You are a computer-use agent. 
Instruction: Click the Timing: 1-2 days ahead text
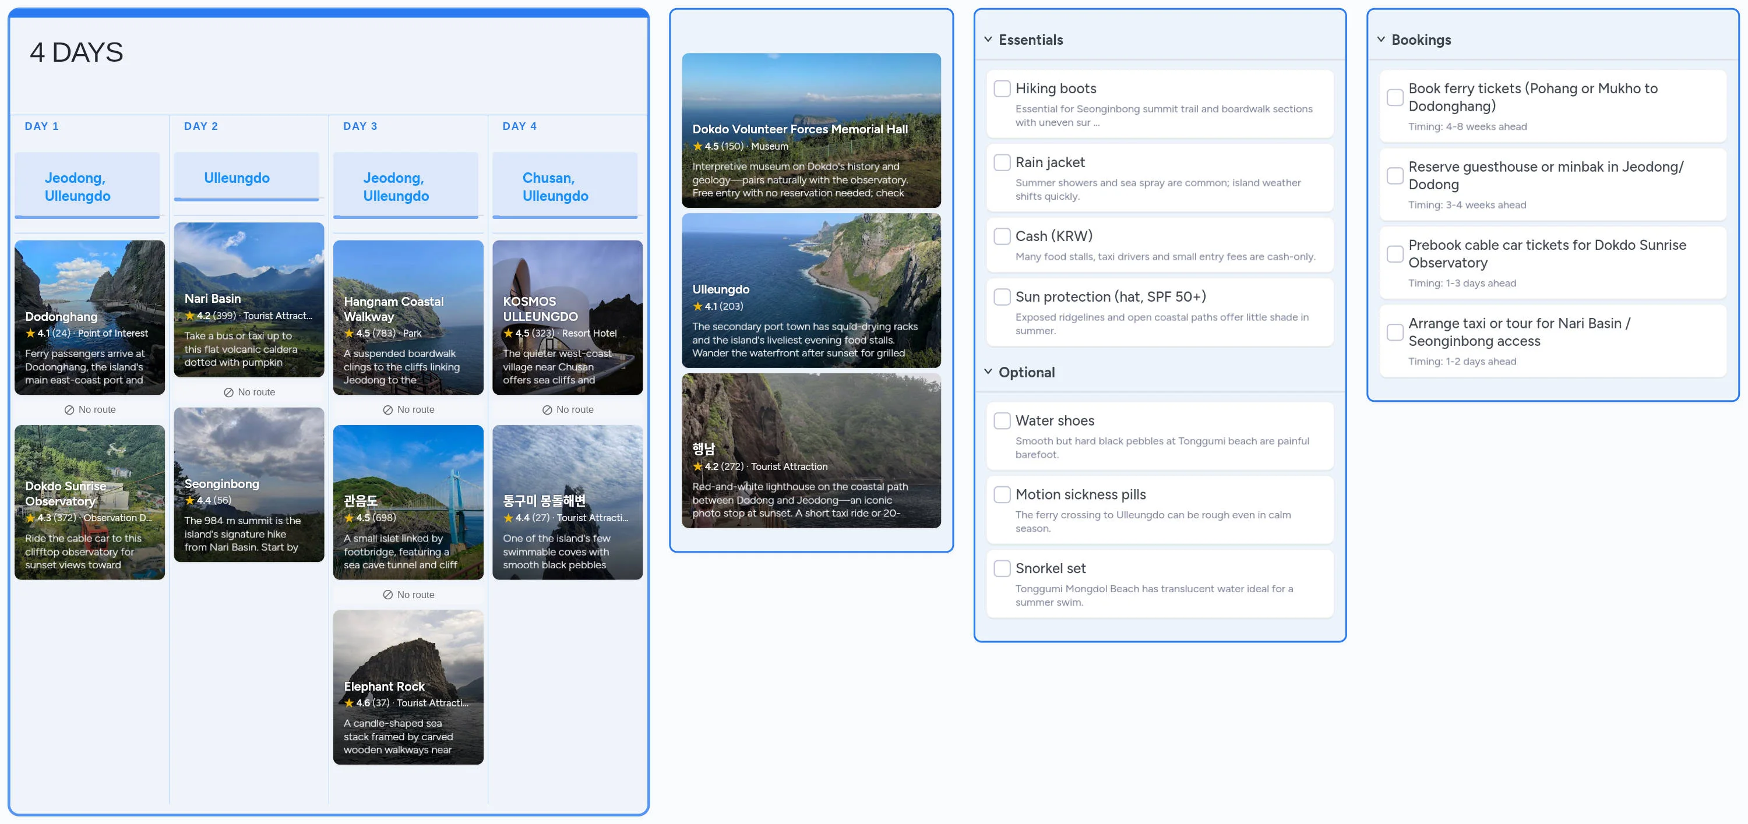coord(1462,362)
